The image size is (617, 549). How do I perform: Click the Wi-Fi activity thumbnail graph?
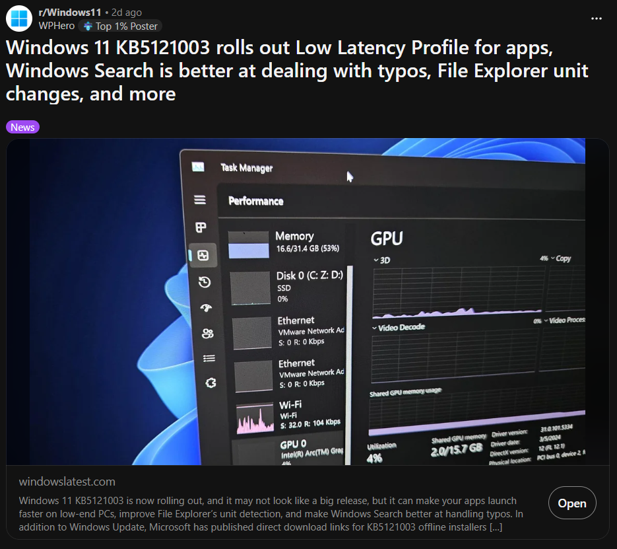pyautogui.click(x=255, y=418)
